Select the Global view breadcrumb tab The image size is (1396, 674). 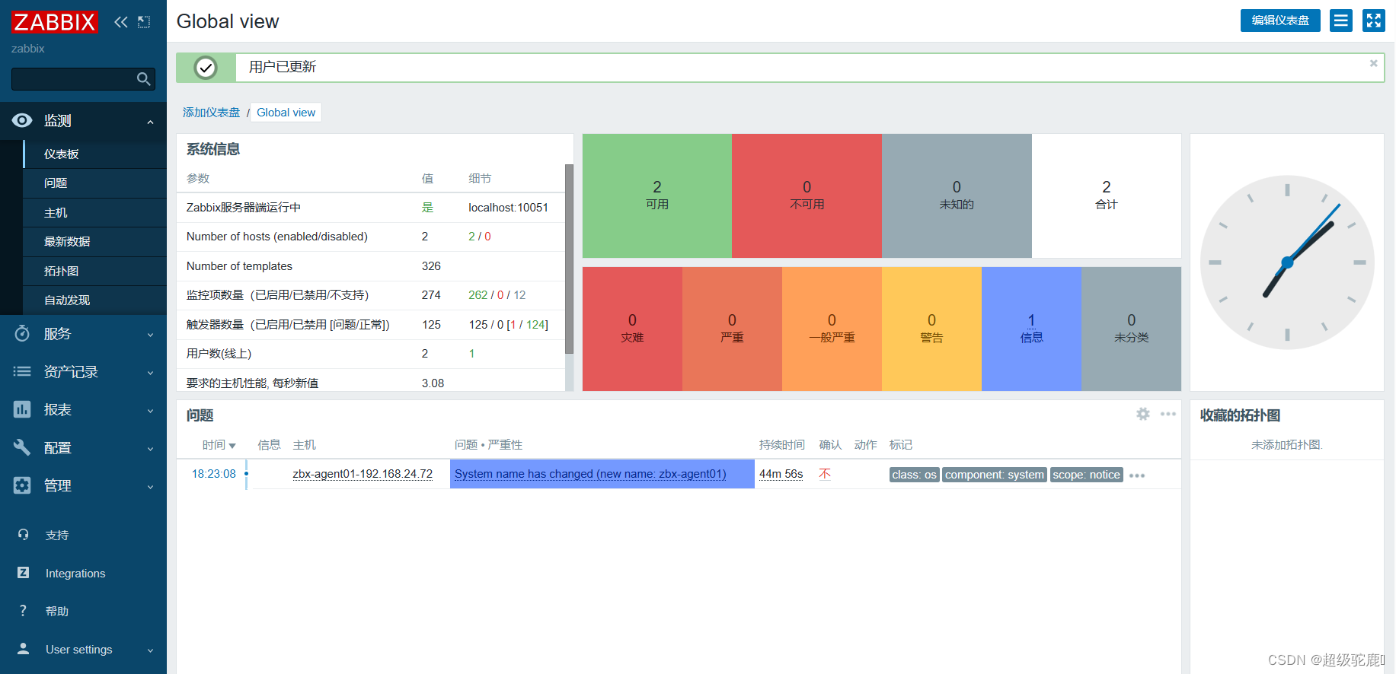(x=286, y=113)
